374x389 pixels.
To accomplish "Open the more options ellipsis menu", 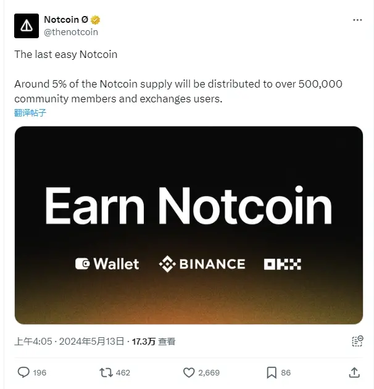I will tap(357, 20).
